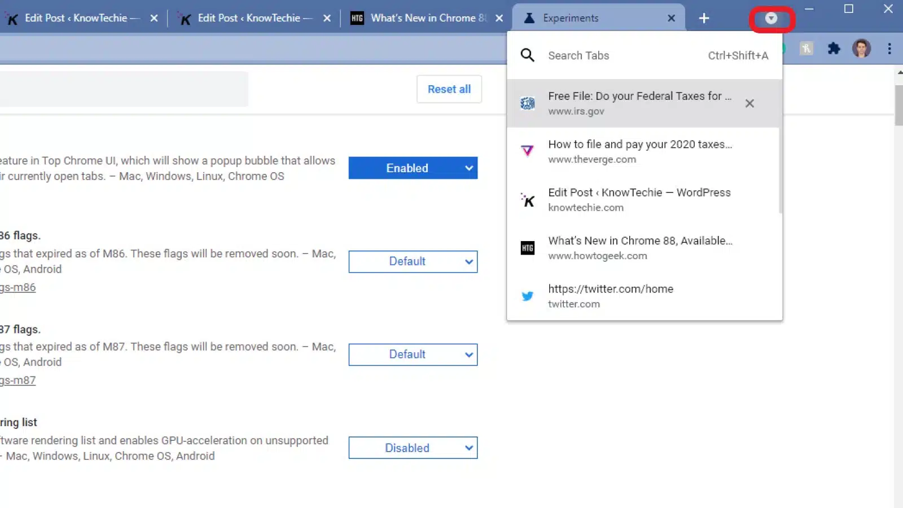Click the IRS favicon beside Free File entry

[527, 103]
